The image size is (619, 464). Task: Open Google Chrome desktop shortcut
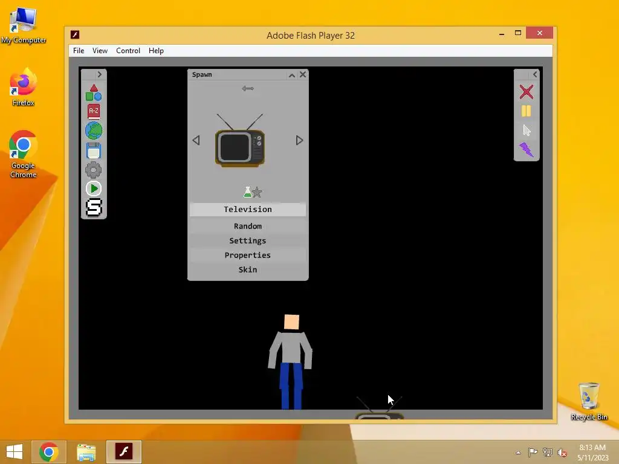[24, 154]
